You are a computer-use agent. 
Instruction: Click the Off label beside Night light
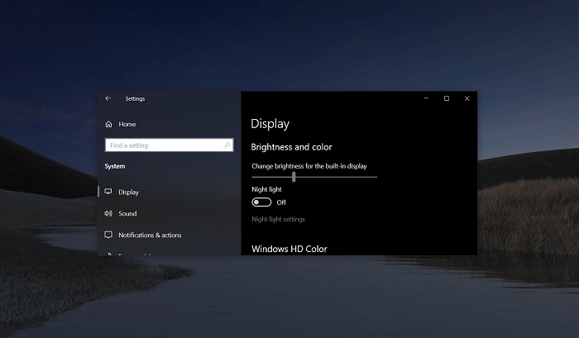coord(281,202)
